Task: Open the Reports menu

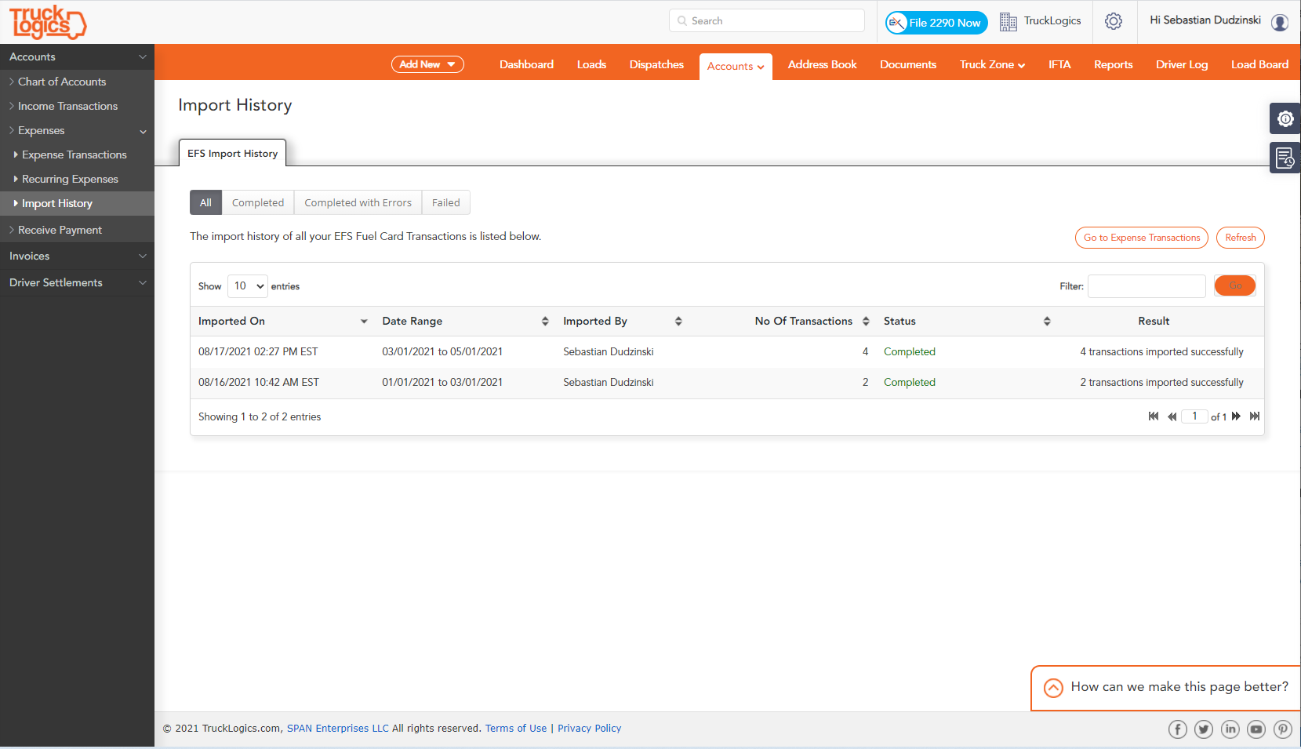Action: pos(1113,64)
